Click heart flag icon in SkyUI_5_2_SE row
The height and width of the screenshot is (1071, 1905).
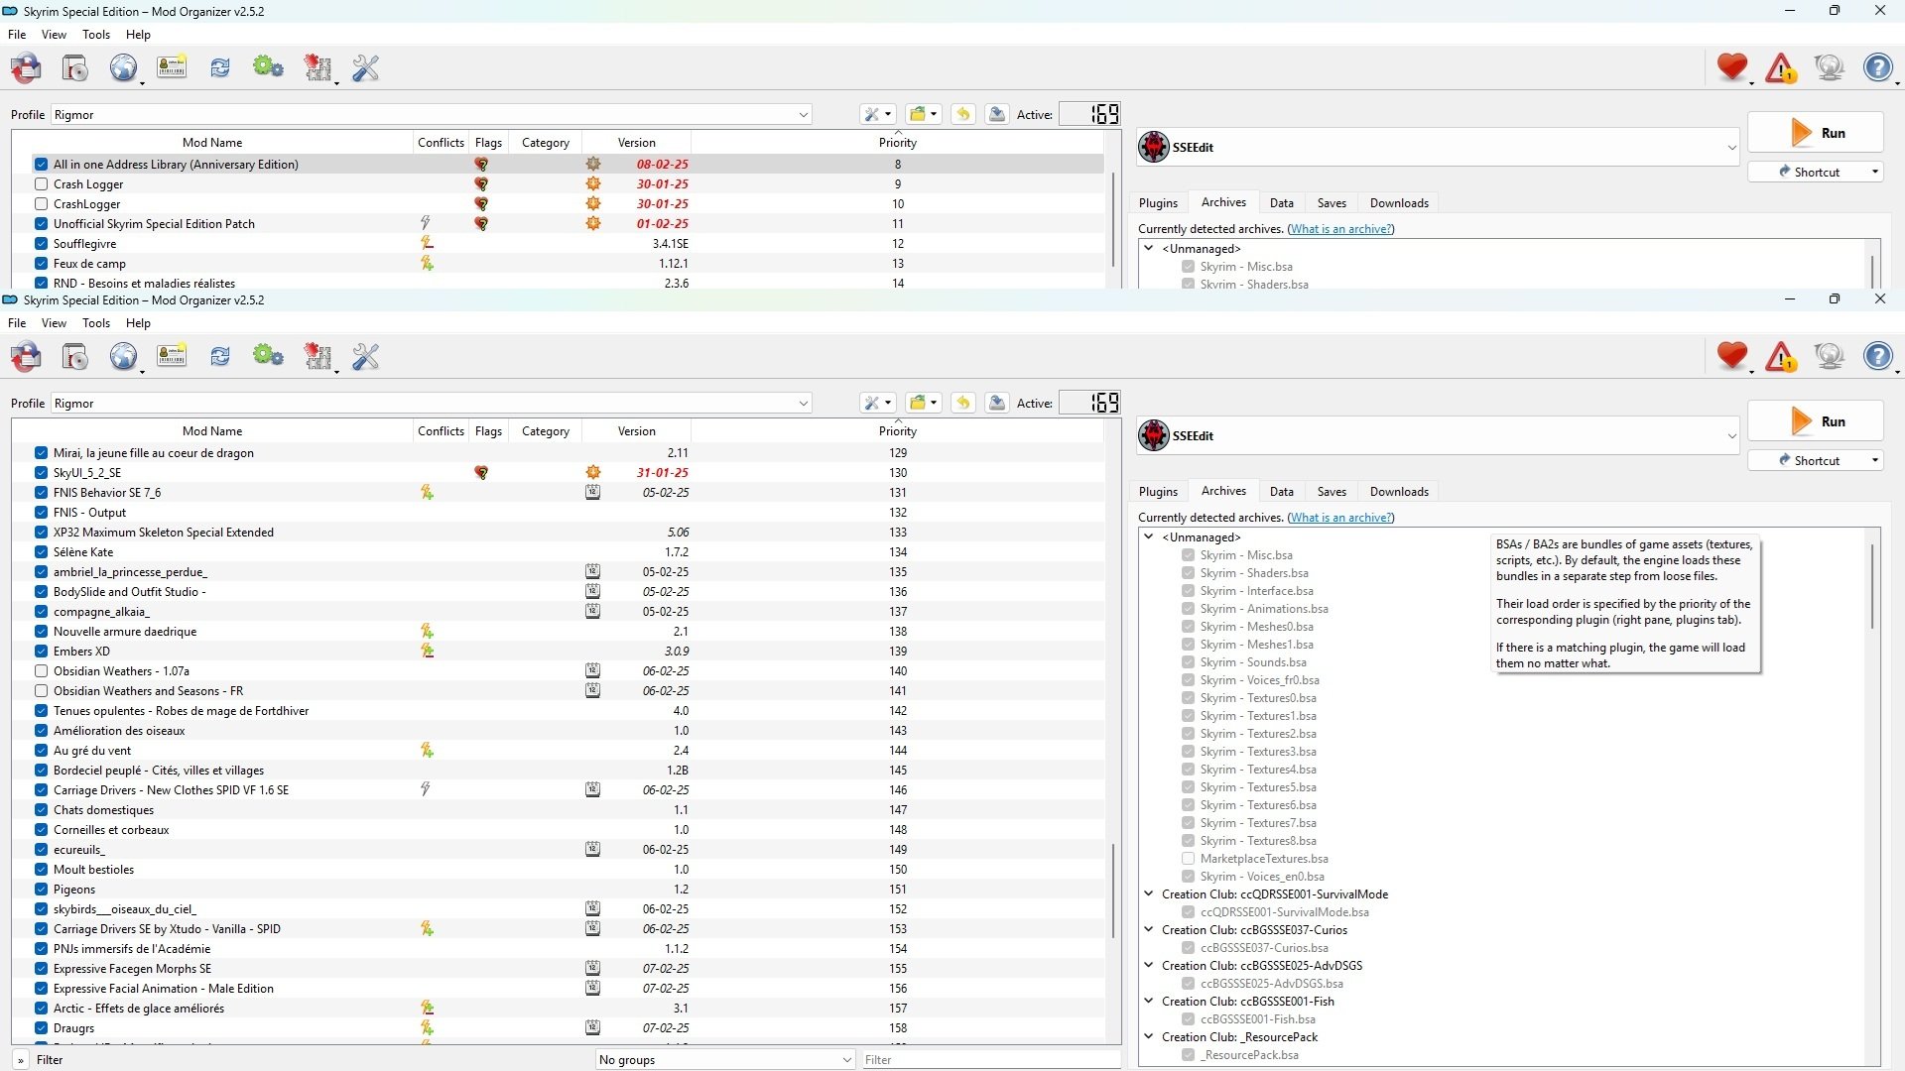[x=481, y=473]
